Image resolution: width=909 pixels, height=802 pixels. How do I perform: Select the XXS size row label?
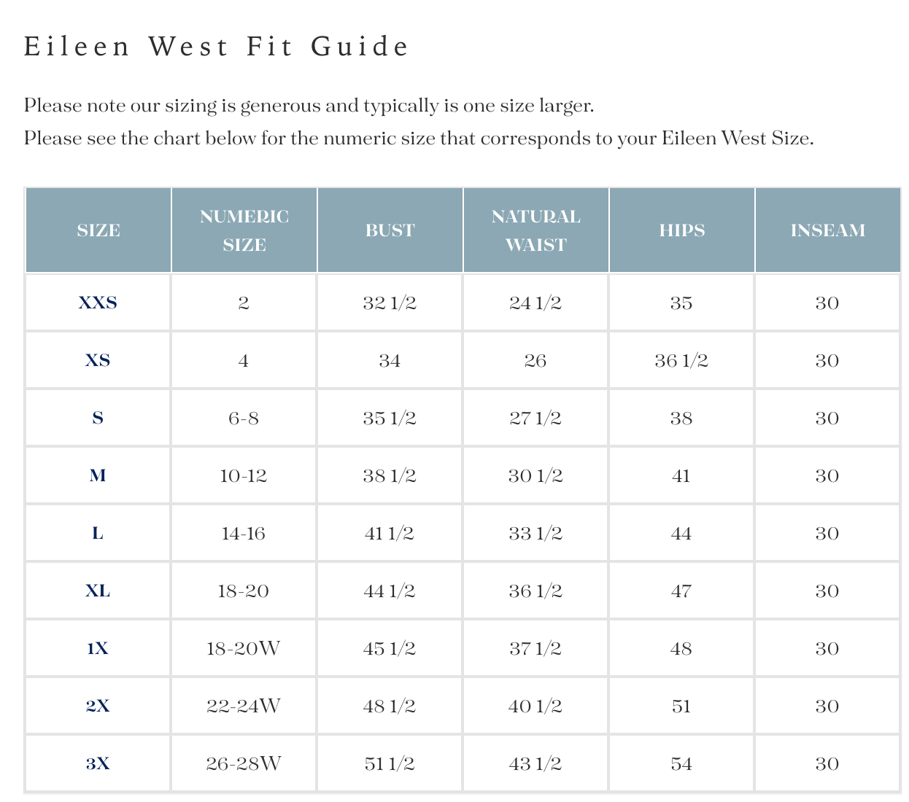pos(98,303)
